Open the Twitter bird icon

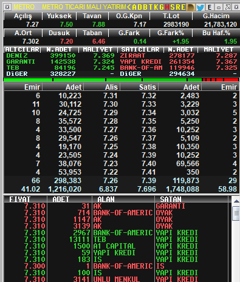click(x=201, y=7)
